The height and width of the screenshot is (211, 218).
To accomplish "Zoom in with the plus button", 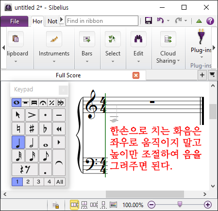I will click(208, 205).
